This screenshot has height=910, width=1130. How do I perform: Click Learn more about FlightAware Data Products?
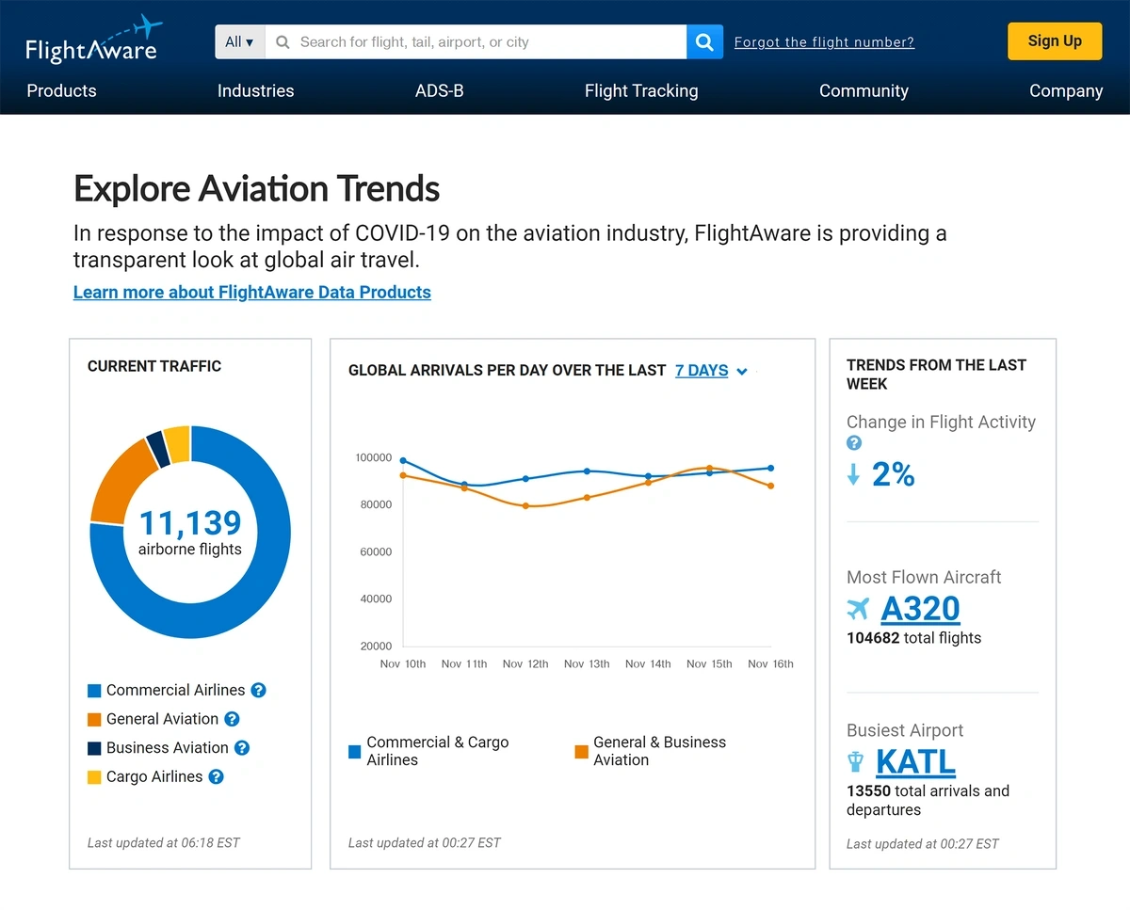coord(252,293)
